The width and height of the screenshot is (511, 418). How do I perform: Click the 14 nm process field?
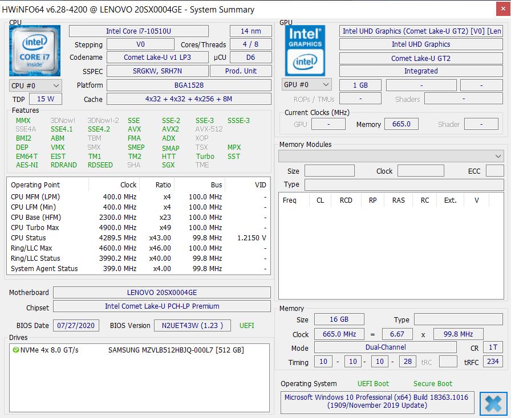click(250, 31)
